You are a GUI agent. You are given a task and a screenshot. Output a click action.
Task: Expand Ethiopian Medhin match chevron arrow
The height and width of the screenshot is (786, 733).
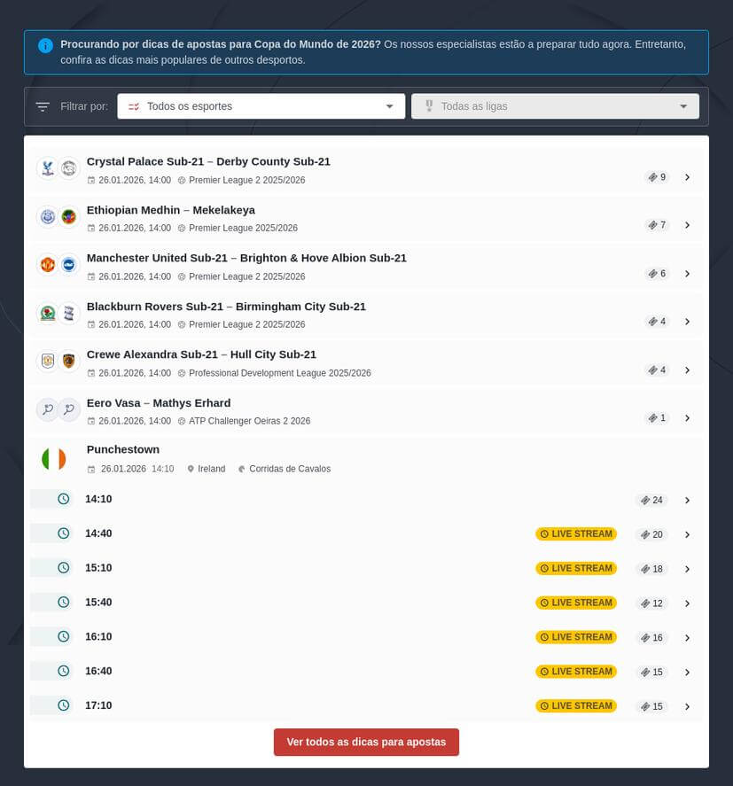687,225
